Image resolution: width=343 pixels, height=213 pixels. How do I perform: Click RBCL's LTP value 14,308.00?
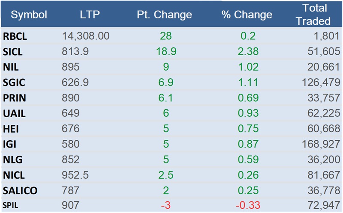pyautogui.click(x=86, y=36)
